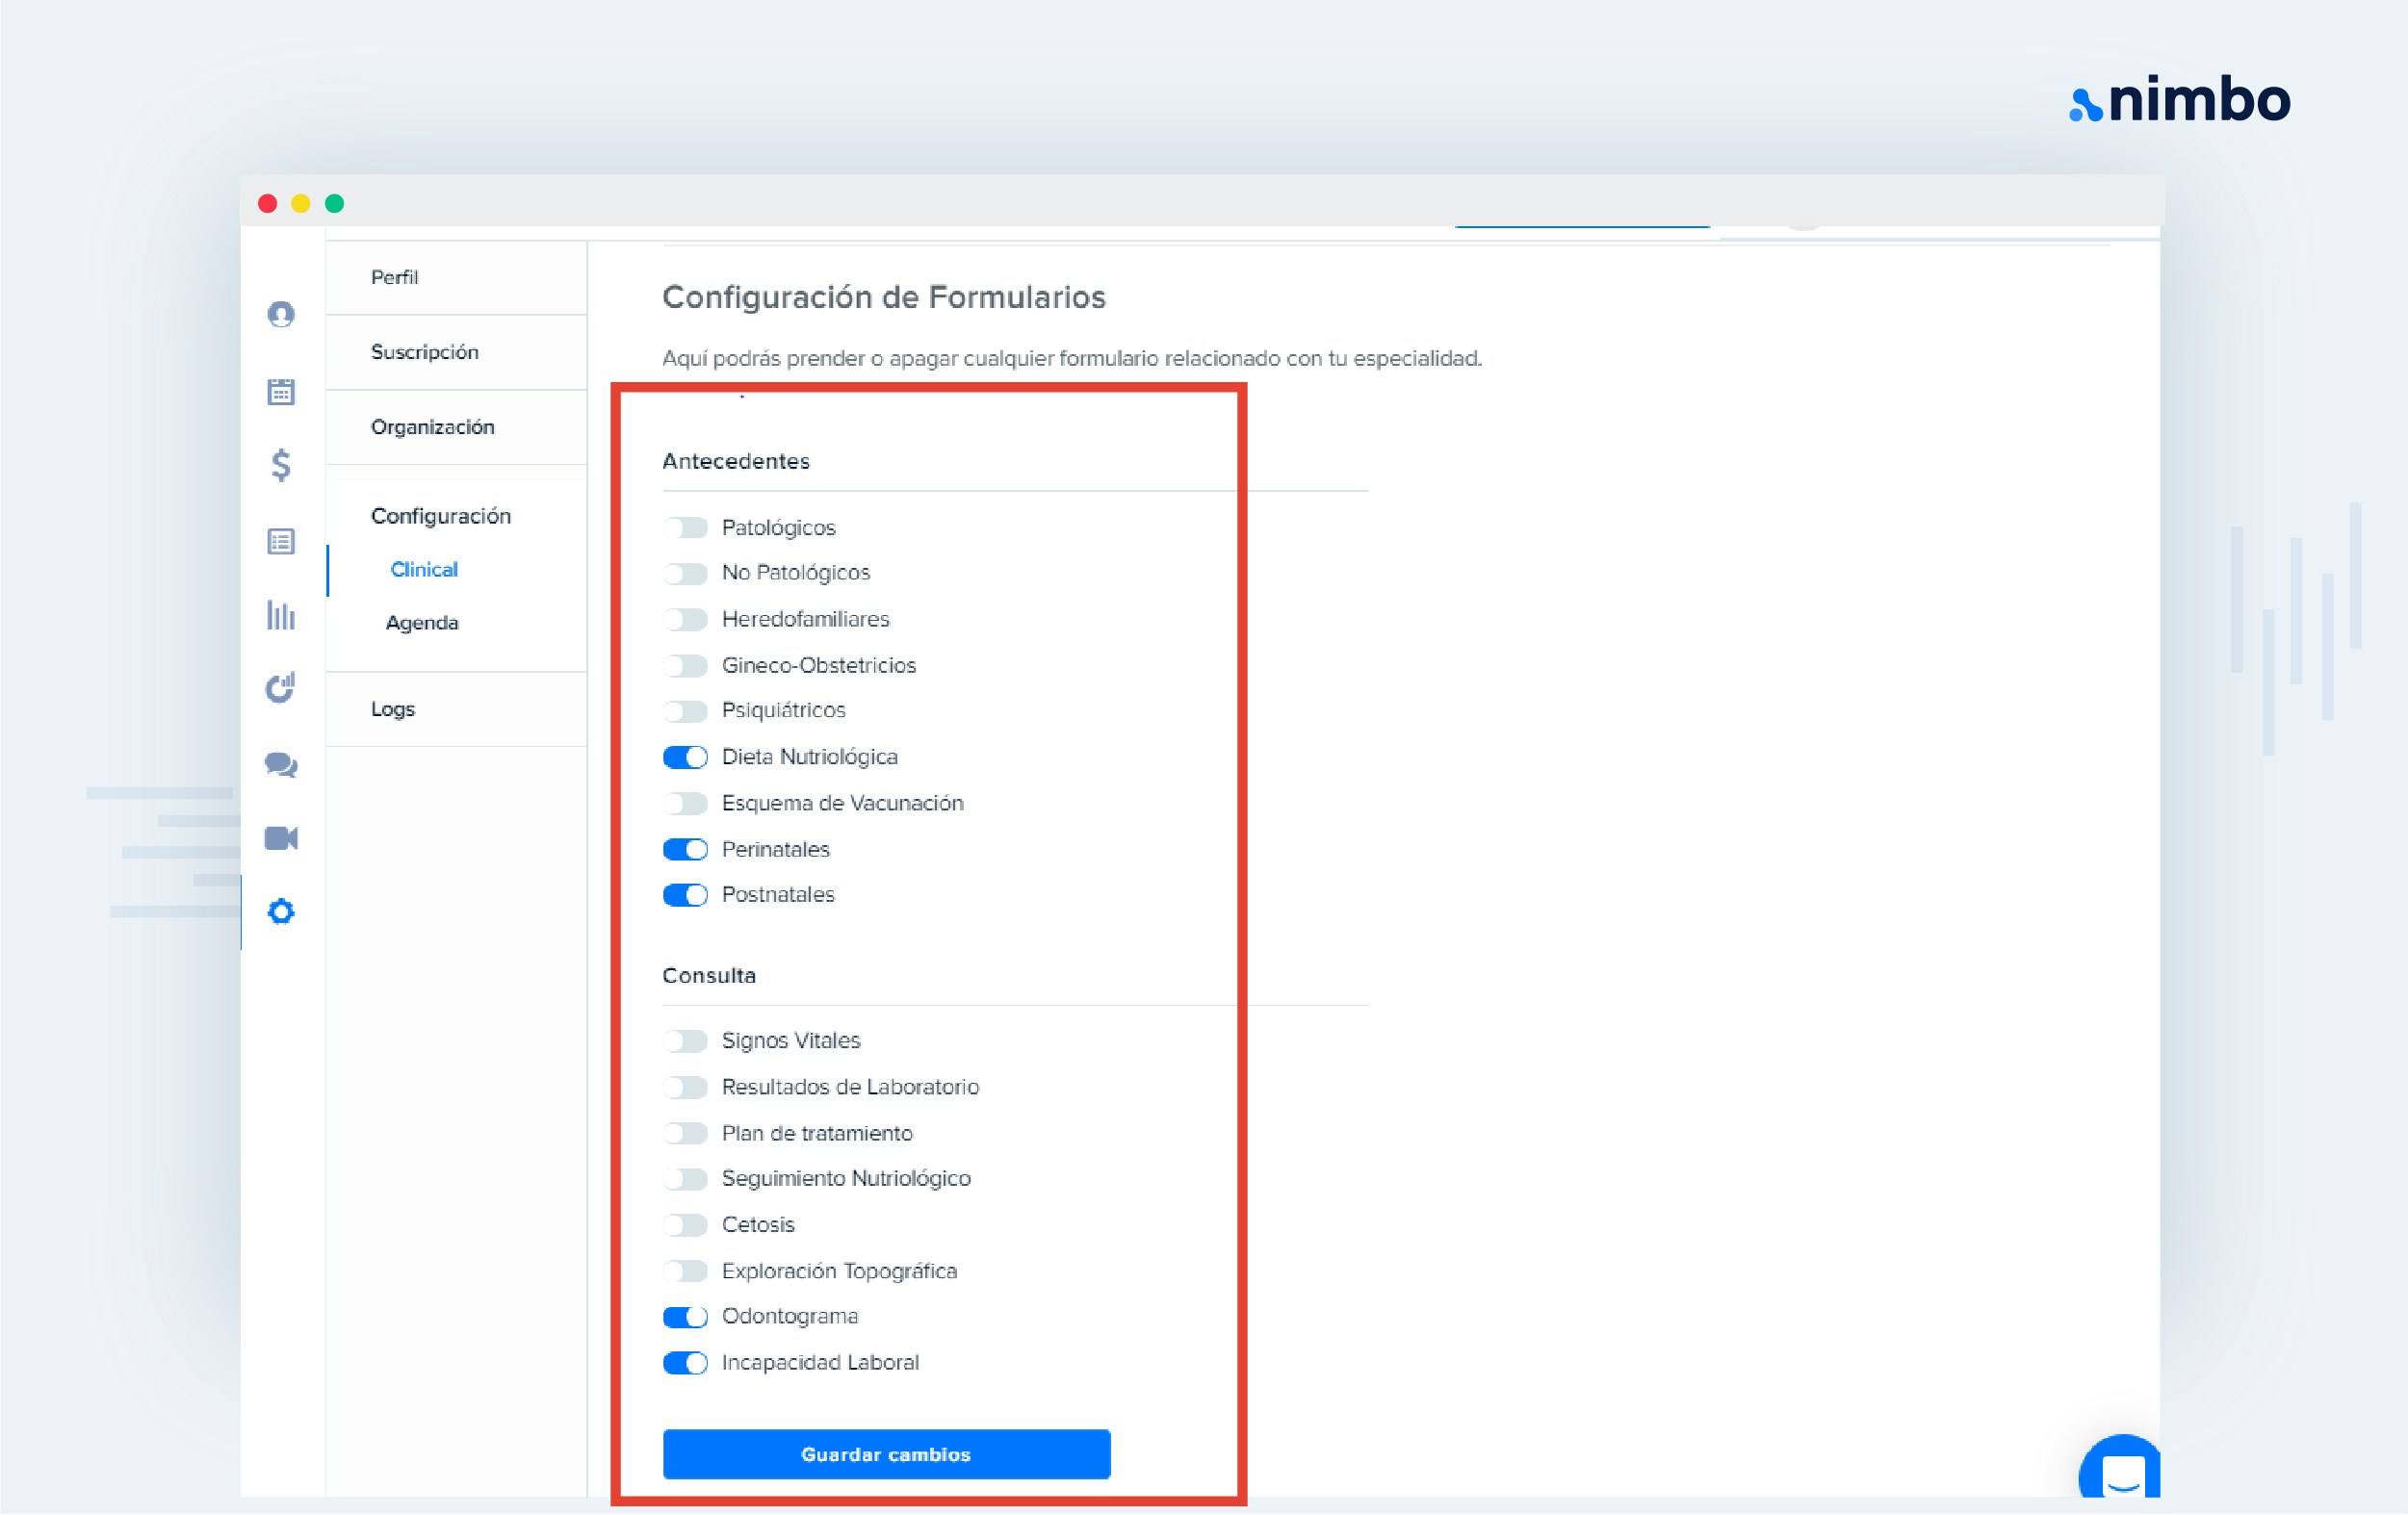Click the dollar sign billing icon
2408x1515 pixels.
coord(281,465)
